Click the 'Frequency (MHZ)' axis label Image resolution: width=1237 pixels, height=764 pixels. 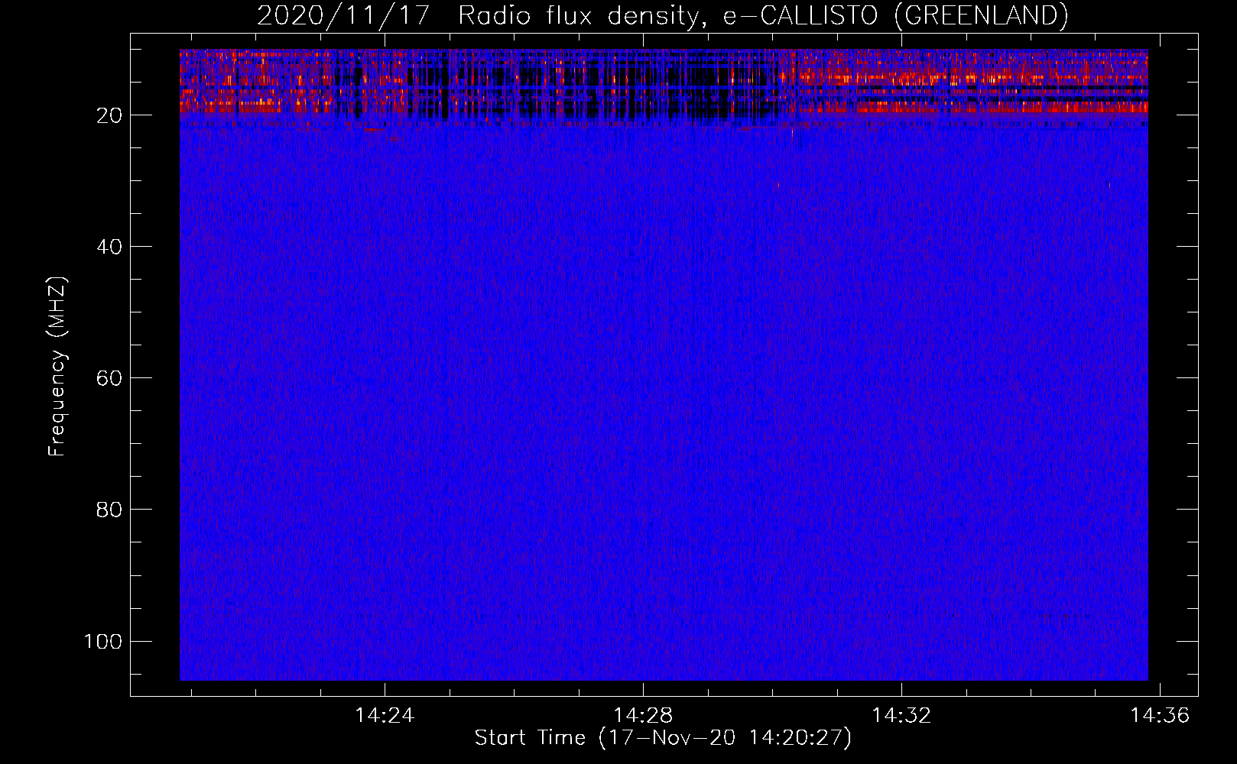coord(57,366)
